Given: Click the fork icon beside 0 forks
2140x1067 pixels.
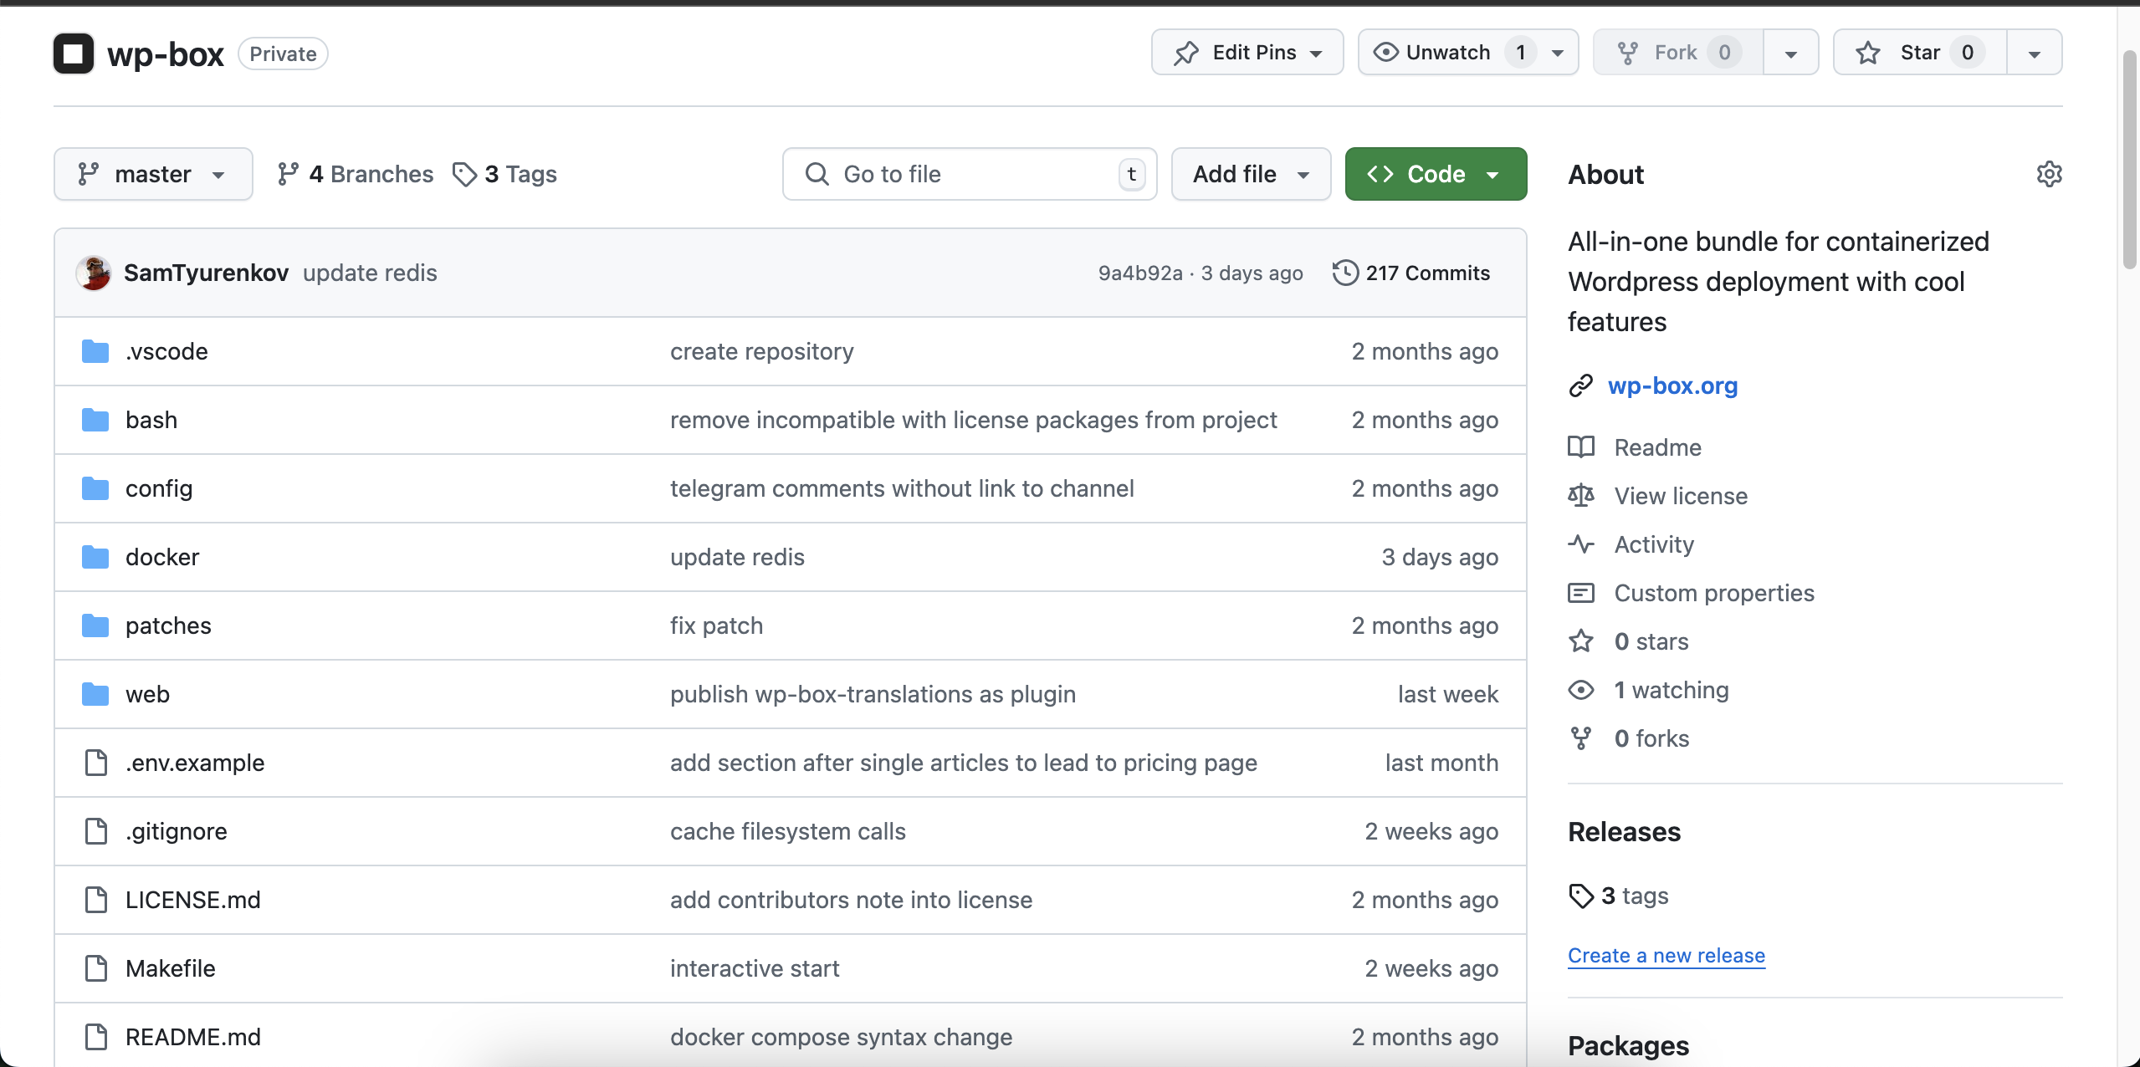Looking at the screenshot, I should click(x=1580, y=738).
